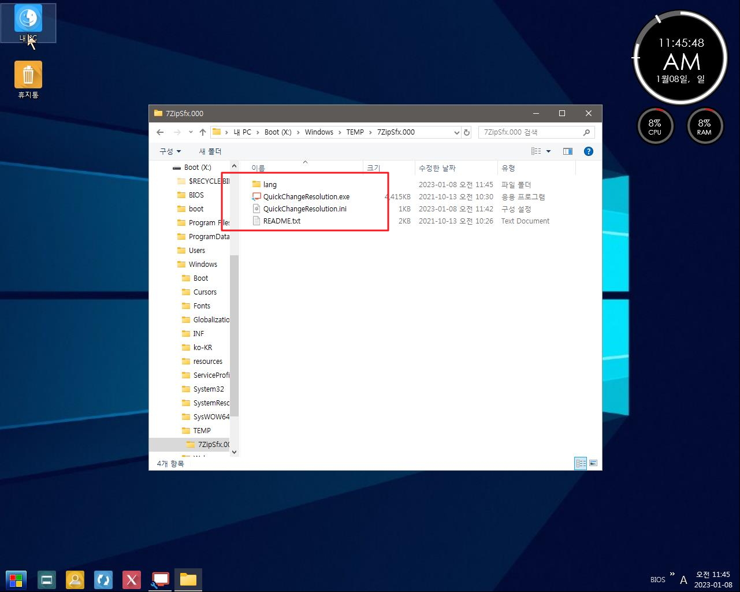Open the Recycle Bin desktop icon
This screenshot has width=740, height=592.
pyautogui.click(x=28, y=80)
